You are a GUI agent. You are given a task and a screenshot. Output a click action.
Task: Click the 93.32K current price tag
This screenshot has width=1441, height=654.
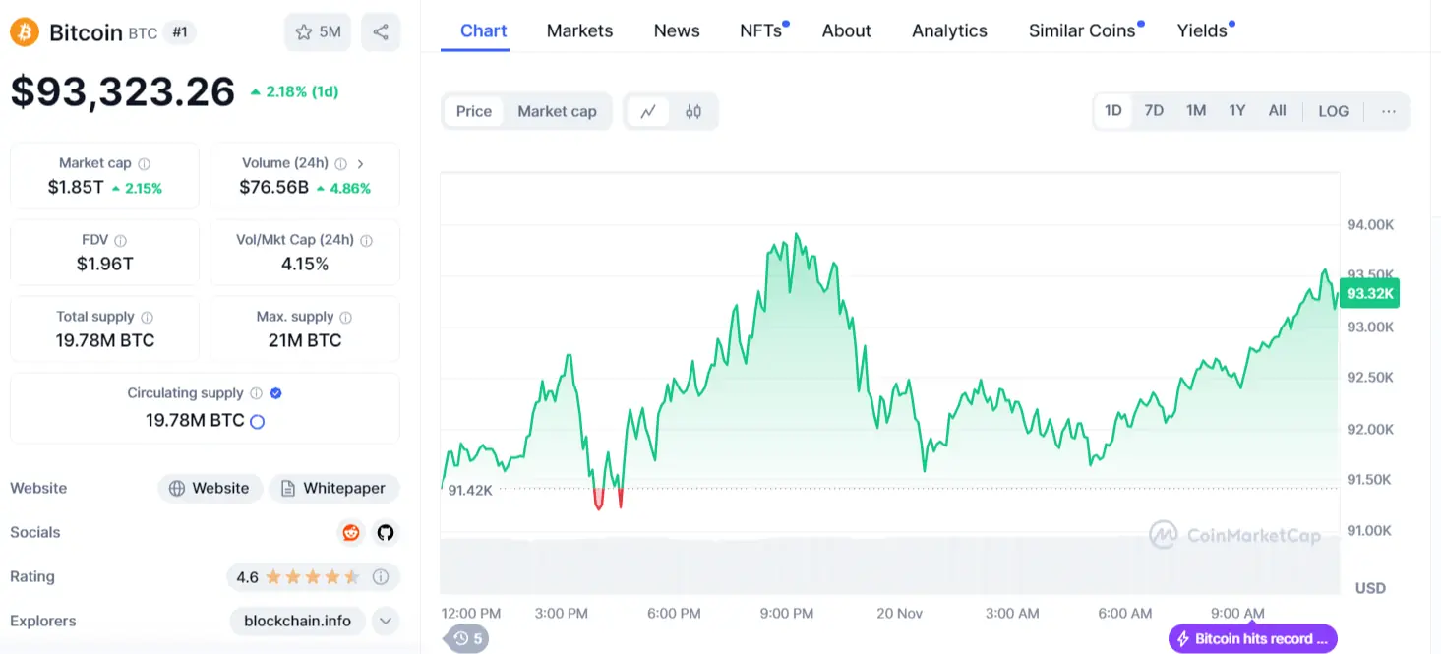[x=1369, y=293]
